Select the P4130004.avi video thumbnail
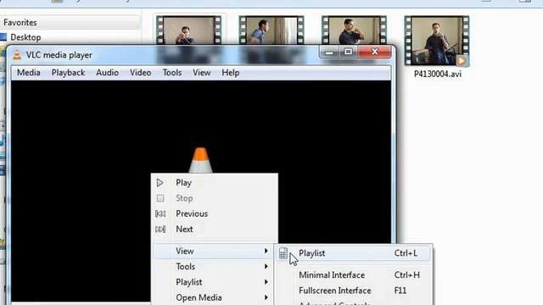The image size is (543, 305). (x=437, y=41)
